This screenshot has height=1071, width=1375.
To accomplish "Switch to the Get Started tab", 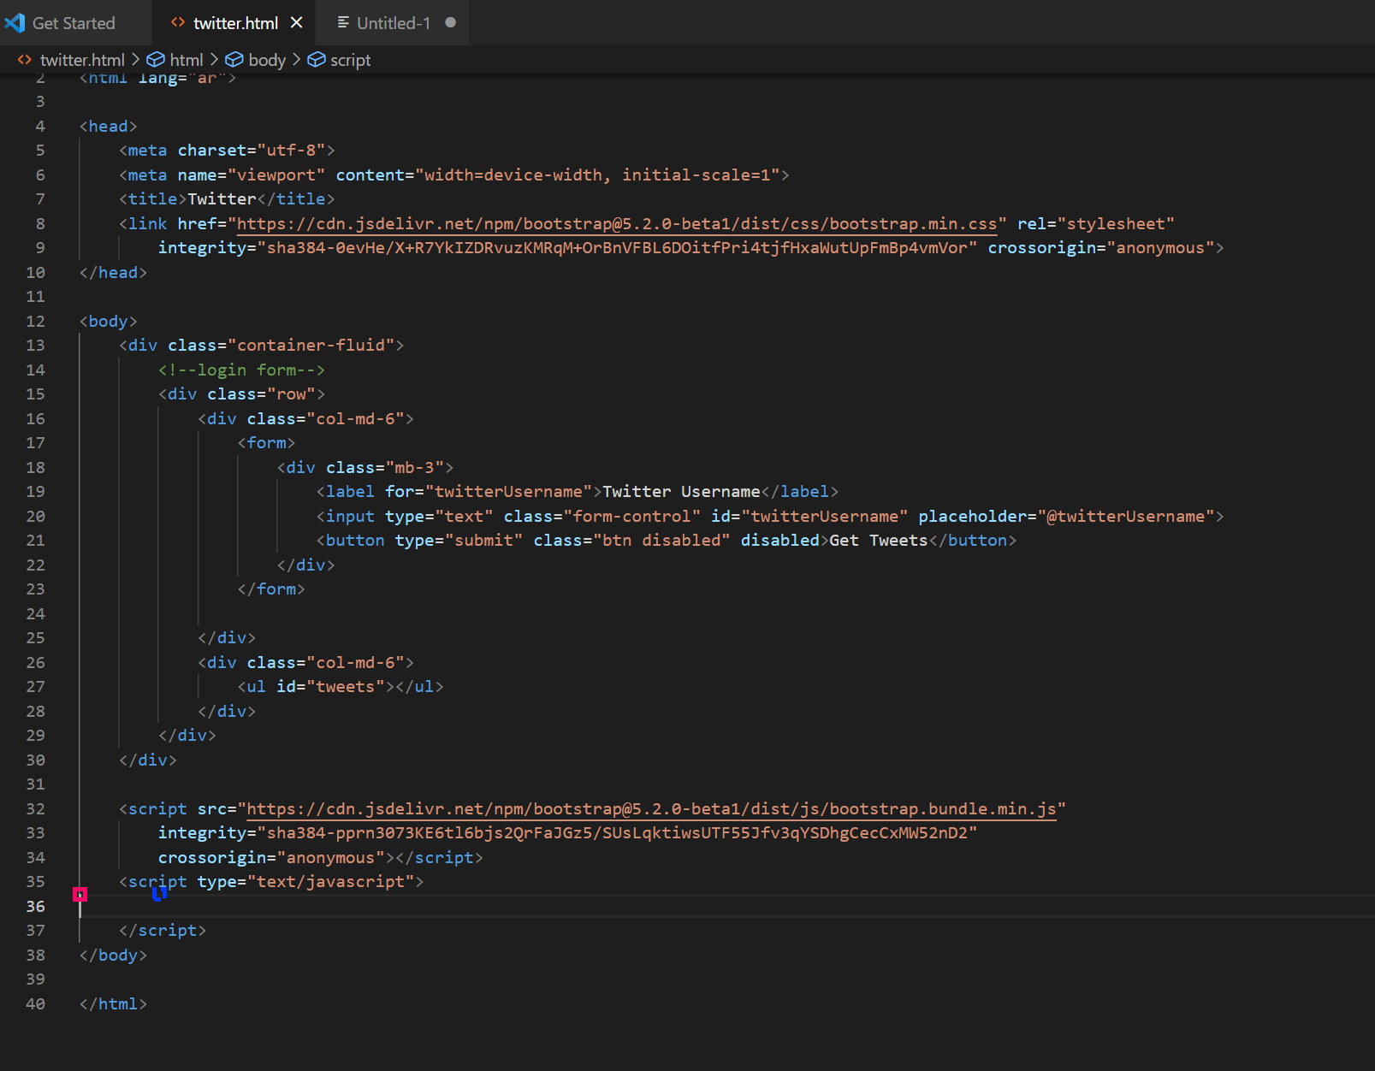I will [73, 23].
